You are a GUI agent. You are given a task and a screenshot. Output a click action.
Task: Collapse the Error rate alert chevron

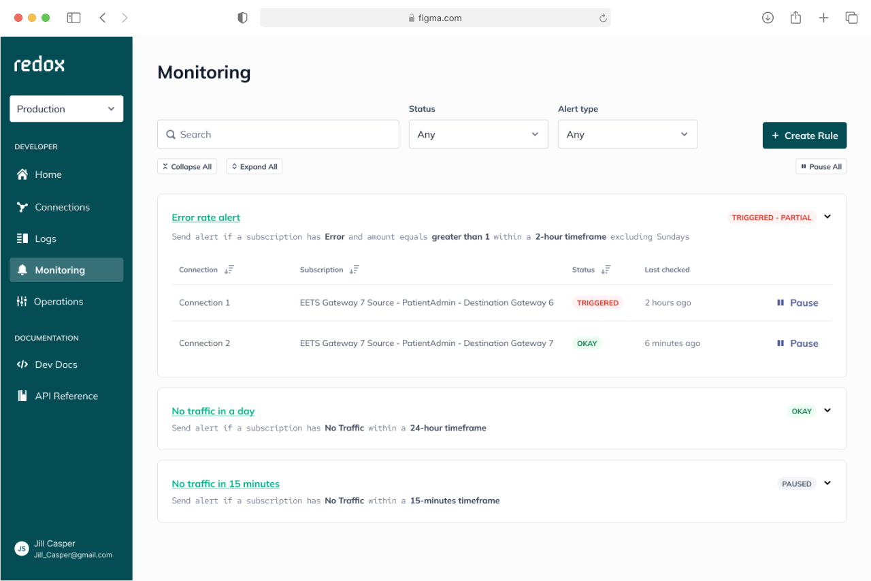tap(827, 217)
